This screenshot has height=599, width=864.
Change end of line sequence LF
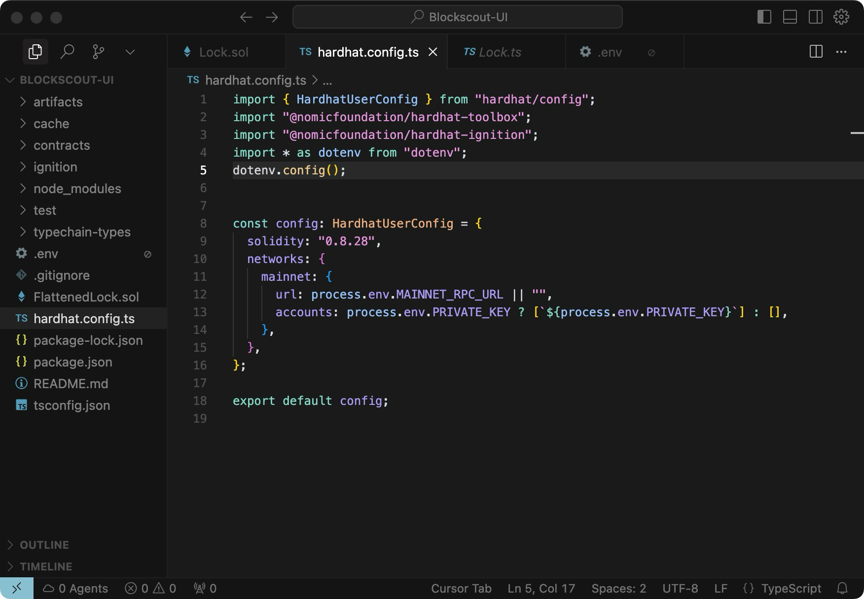720,588
